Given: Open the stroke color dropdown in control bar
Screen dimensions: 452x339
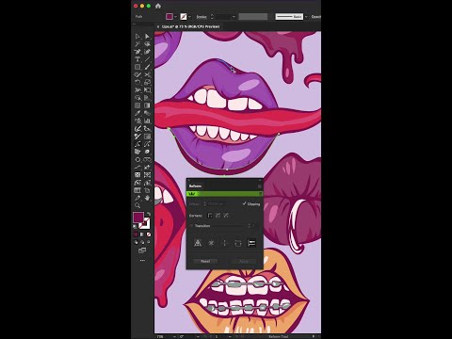Looking at the screenshot, I should pyautogui.click(x=190, y=17).
